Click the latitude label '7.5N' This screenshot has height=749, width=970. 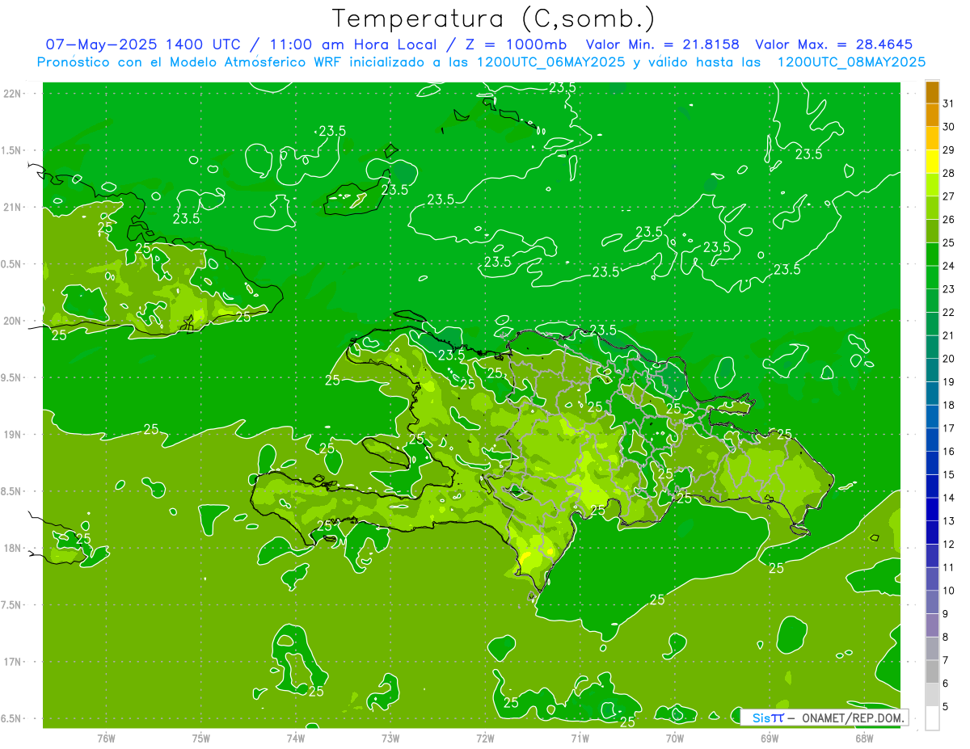(x=11, y=605)
